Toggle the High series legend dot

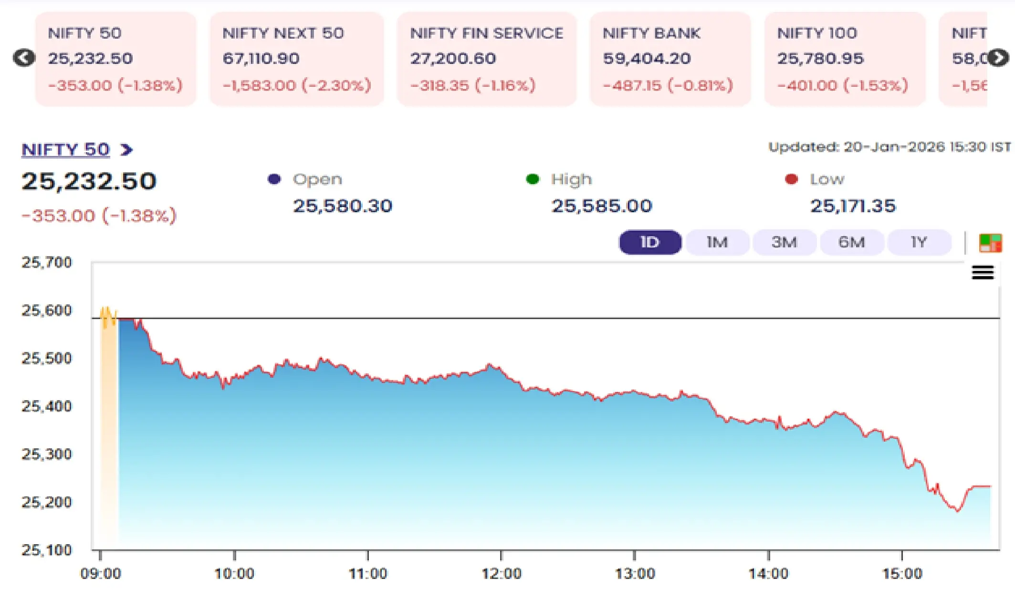(532, 179)
